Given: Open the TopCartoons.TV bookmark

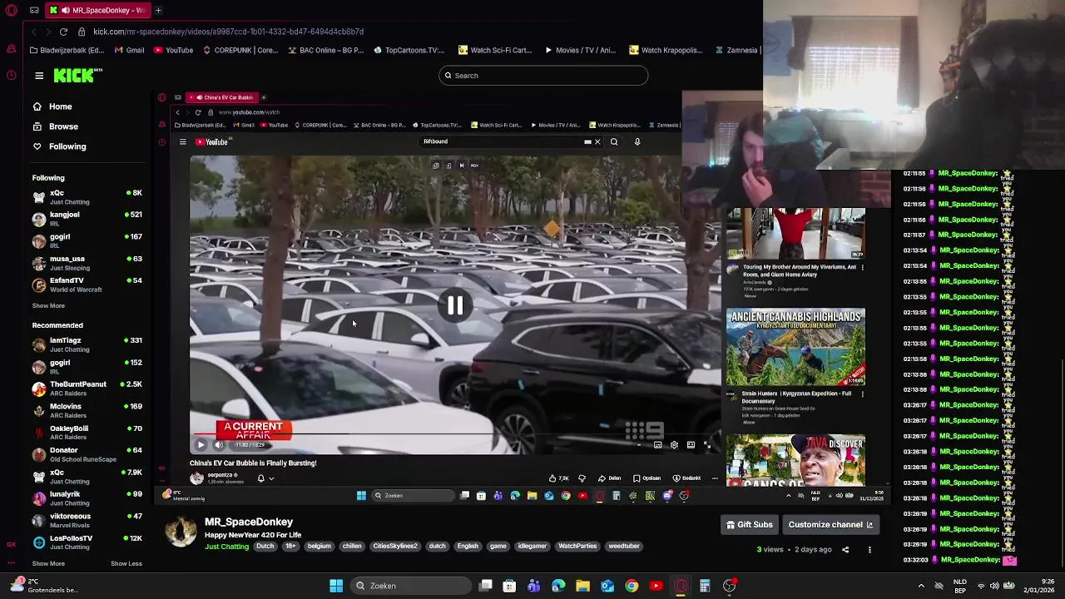Looking at the screenshot, I should pos(409,50).
